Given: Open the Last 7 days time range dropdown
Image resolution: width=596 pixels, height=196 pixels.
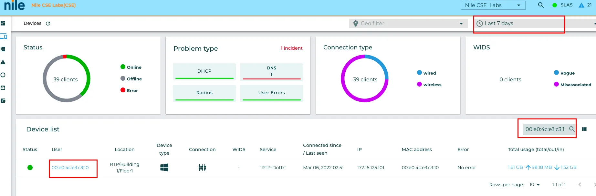Looking at the screenshot, I should [535, 24].
